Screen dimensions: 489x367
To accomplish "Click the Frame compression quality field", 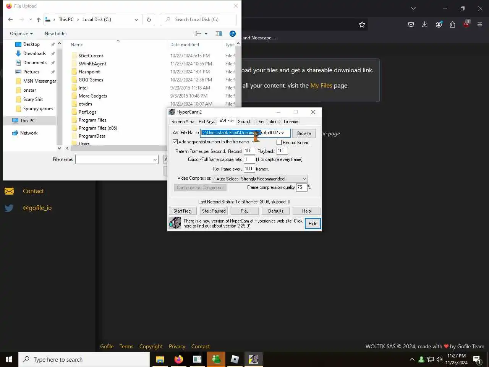I will pos(302,187).
